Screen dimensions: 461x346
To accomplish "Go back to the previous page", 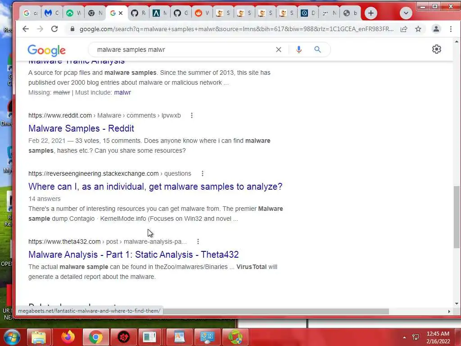I will coord(26,29).
